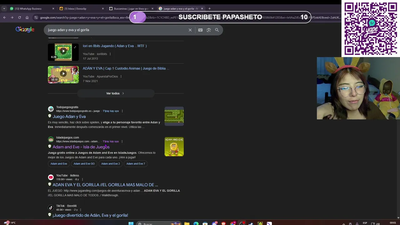
Task: Click the Google logo
Action: coord(25,29)
